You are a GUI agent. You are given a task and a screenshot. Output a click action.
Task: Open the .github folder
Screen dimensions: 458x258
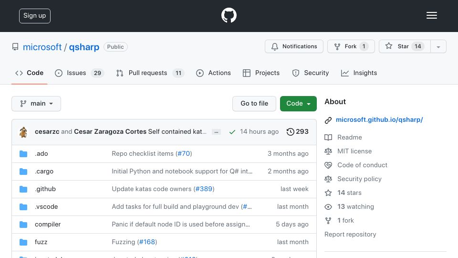coord(45,189)
